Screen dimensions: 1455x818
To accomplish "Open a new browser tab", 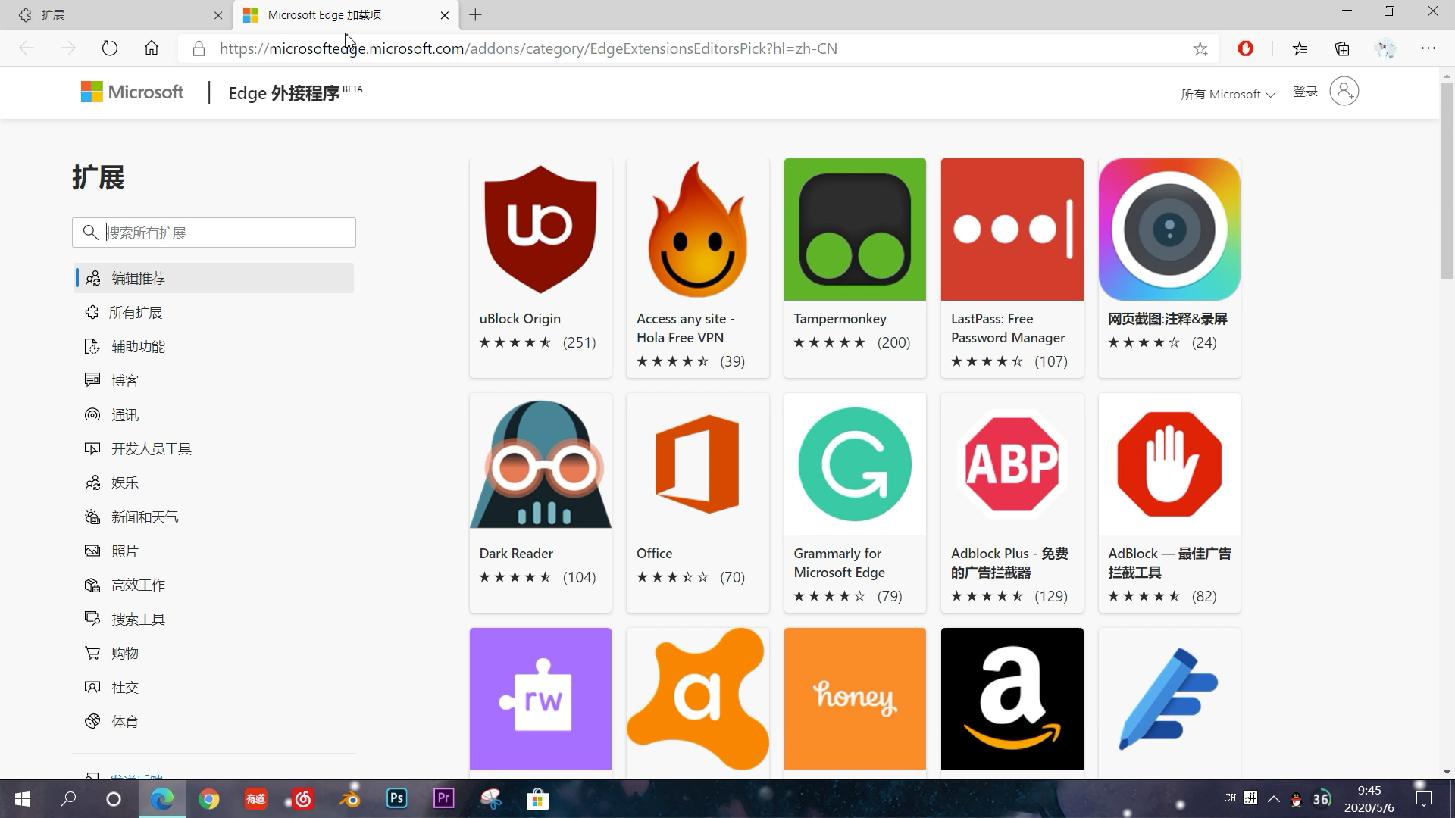I will point(475,14).
